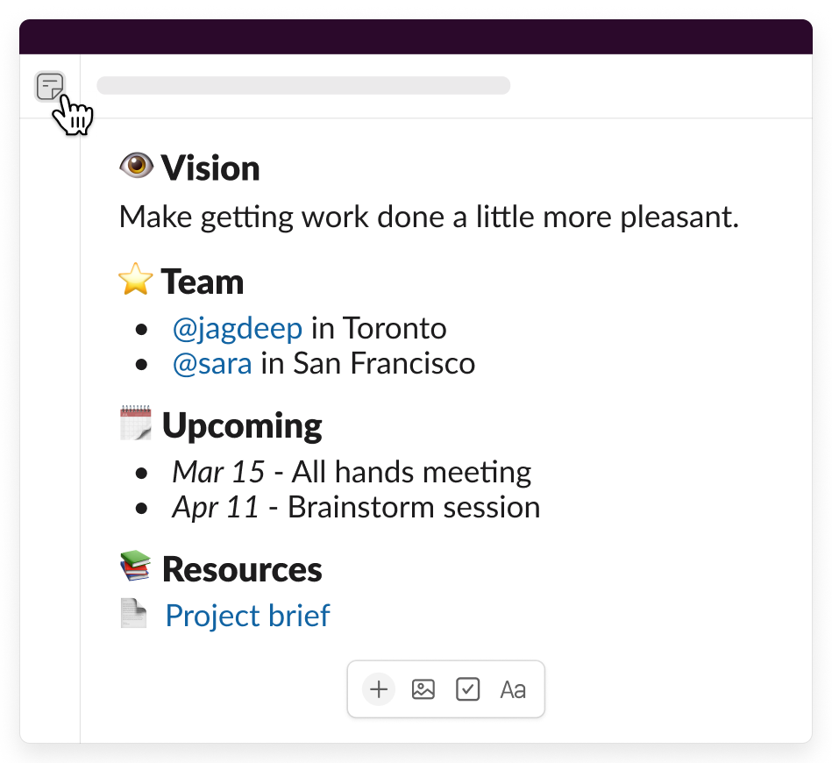Click the gray placeholder title bar
The height and width of the screenshot is (763, 832).
pyautogui.click(x=303, y=85)
